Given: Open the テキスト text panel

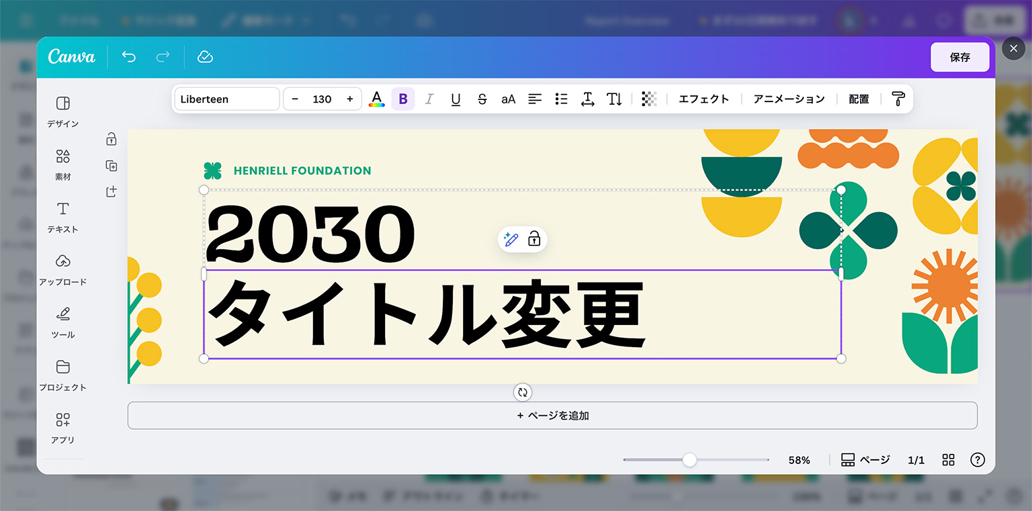Looking at the screenshot, I should point(62,217).
